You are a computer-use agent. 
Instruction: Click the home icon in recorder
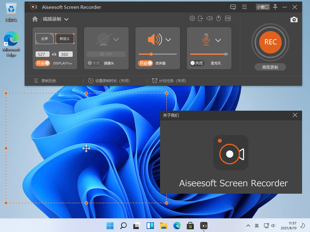point(35,19)
